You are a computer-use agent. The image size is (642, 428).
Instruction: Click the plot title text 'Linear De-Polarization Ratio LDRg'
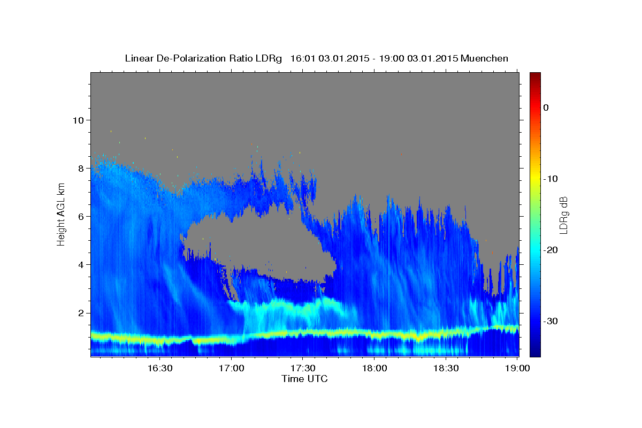pyautogui.click(x=203, y=58)
